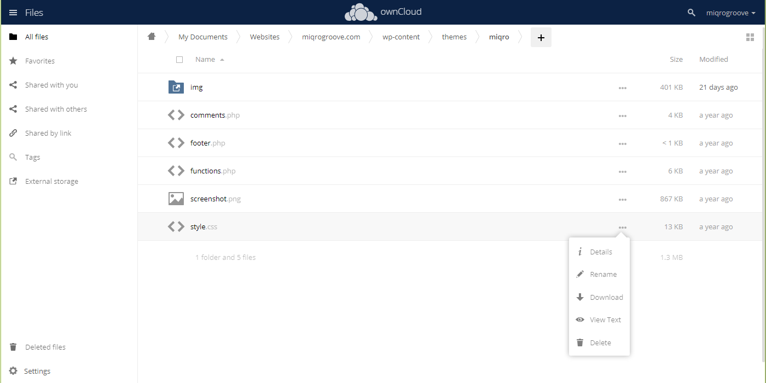
Task: Go to themes breadcrumb
Action: [454, 37]
